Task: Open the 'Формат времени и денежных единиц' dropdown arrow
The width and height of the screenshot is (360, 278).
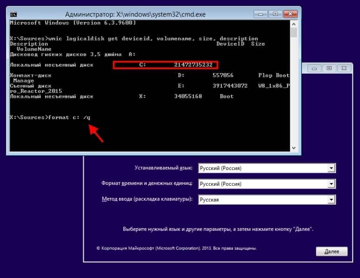Action: click(x=331, y=184)
